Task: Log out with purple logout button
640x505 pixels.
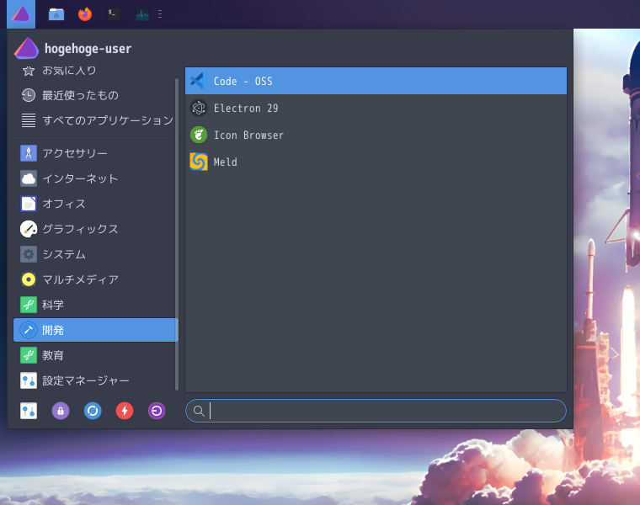Action: tap(157, 411)
